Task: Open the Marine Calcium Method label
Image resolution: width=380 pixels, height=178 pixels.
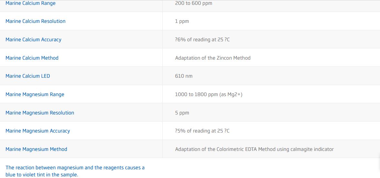Action: 32,58
